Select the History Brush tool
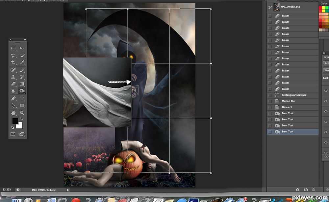Viewport: 329px width, 202px height. point(22,77)
